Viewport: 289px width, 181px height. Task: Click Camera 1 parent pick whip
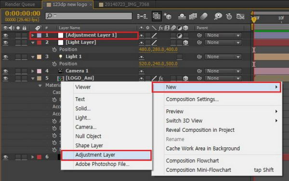point(199,71)
